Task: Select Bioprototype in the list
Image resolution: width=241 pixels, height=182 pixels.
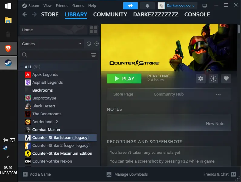Action: [x=57, y=98]
